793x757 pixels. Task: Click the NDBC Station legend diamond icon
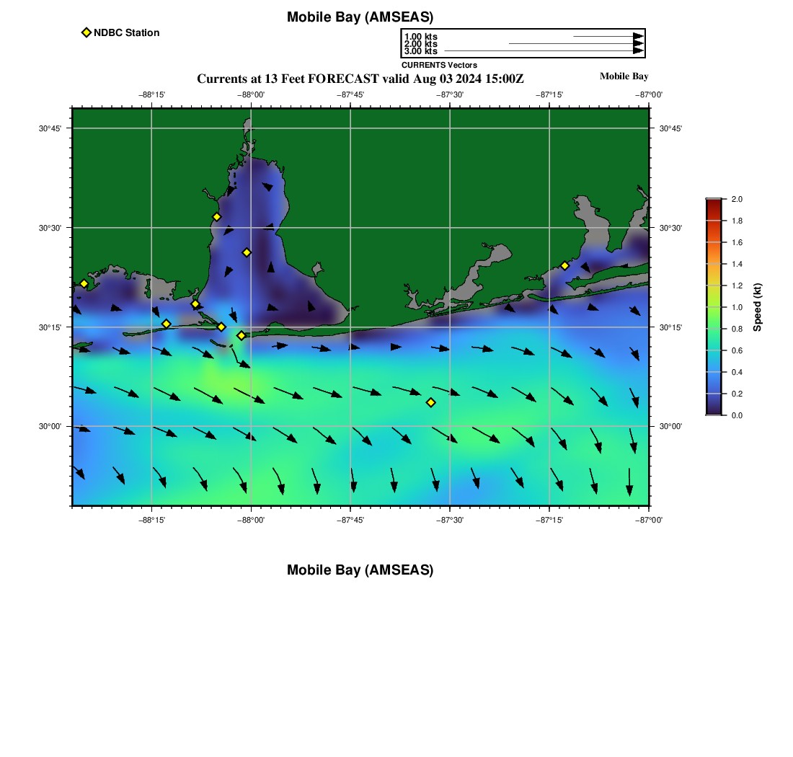pos(87,32)
